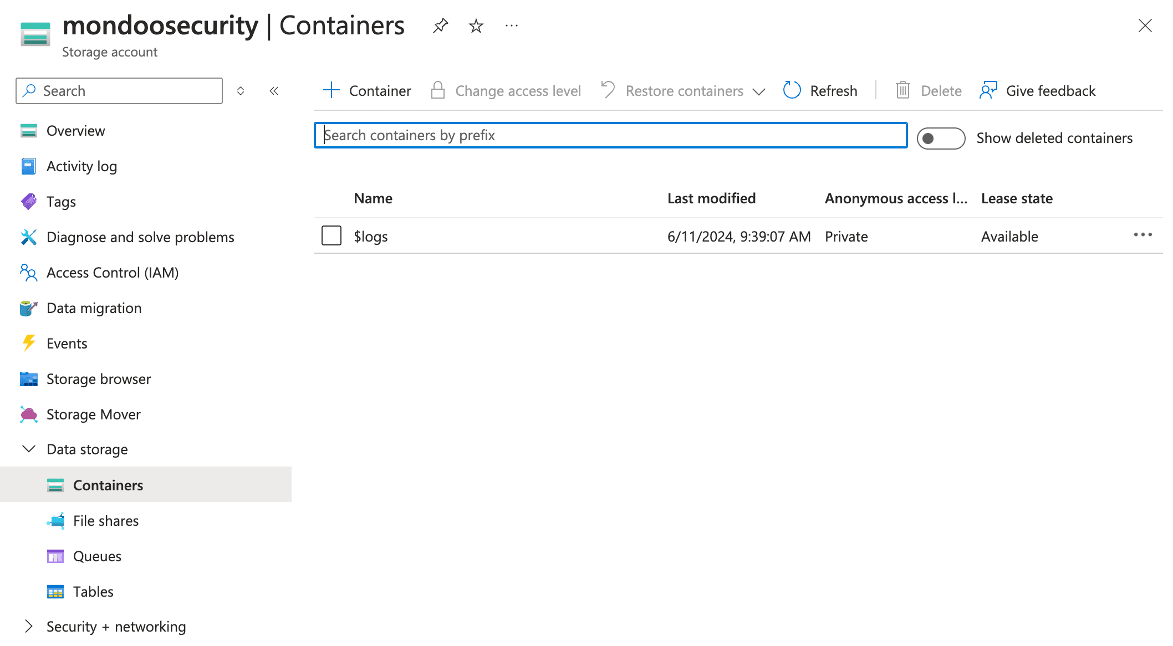Click the Search containers by prefix field
The image size is (1173, 646).
pyautogui.click(x=610, y=135)
